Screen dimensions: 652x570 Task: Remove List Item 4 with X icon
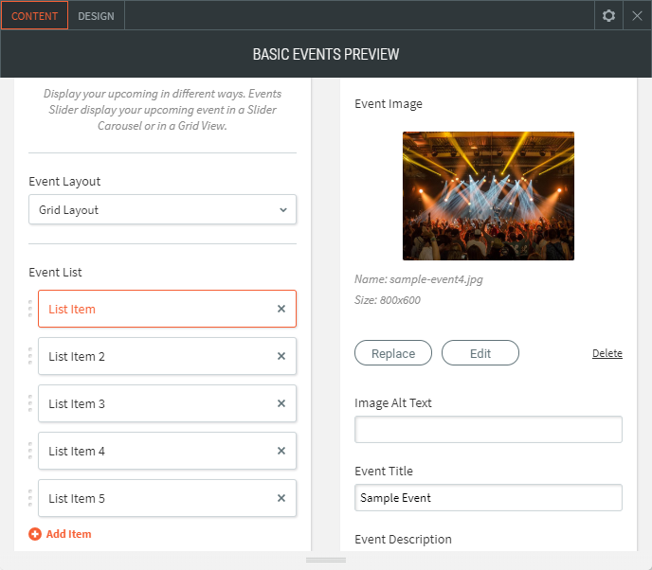point(281,451)
